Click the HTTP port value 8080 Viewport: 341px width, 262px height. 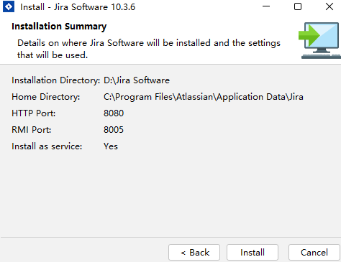[x=114, y=113]
